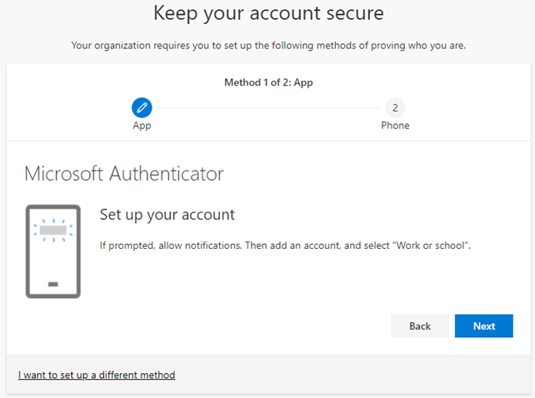
Task: Click the 'Keep your account secure' title
Action: click(x=267, y=14)
